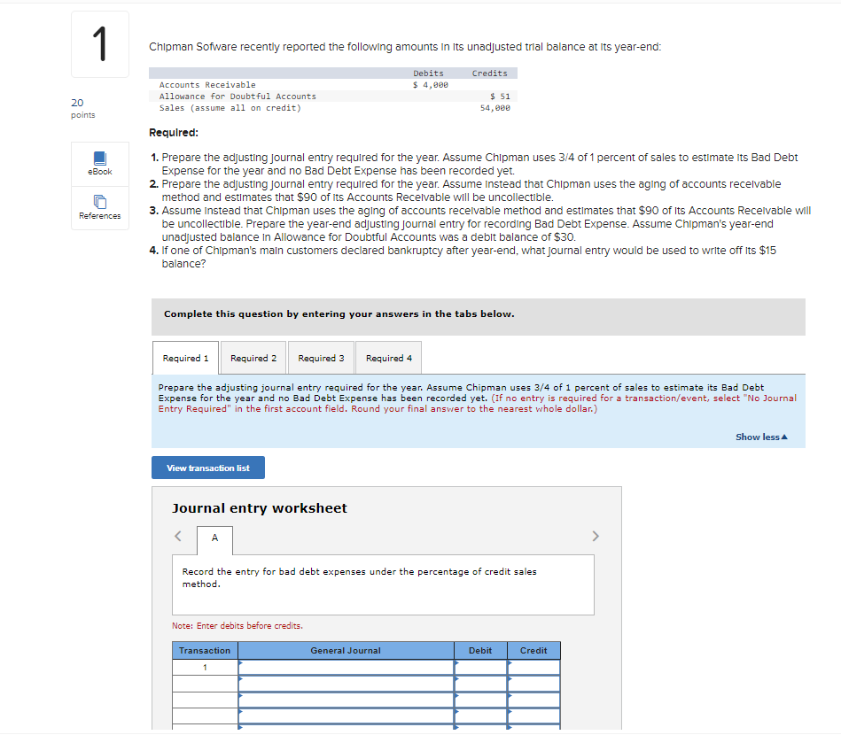Click the Debits header in trial balance

tap(429, 73)
